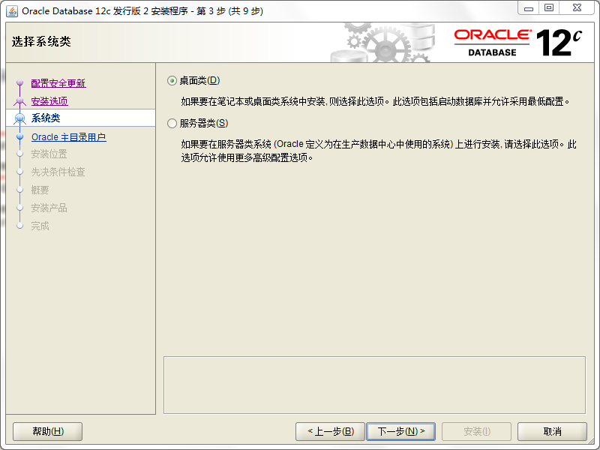
Task: Go back with 上一步(B) button
Action: pos(331,432)
